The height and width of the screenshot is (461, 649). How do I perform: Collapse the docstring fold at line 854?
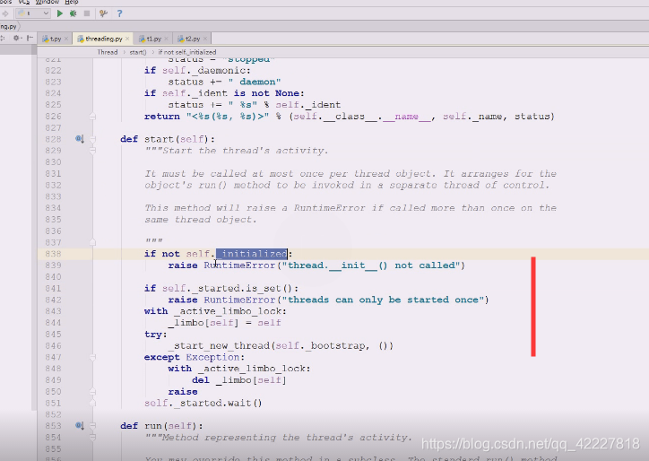point(92,437)
